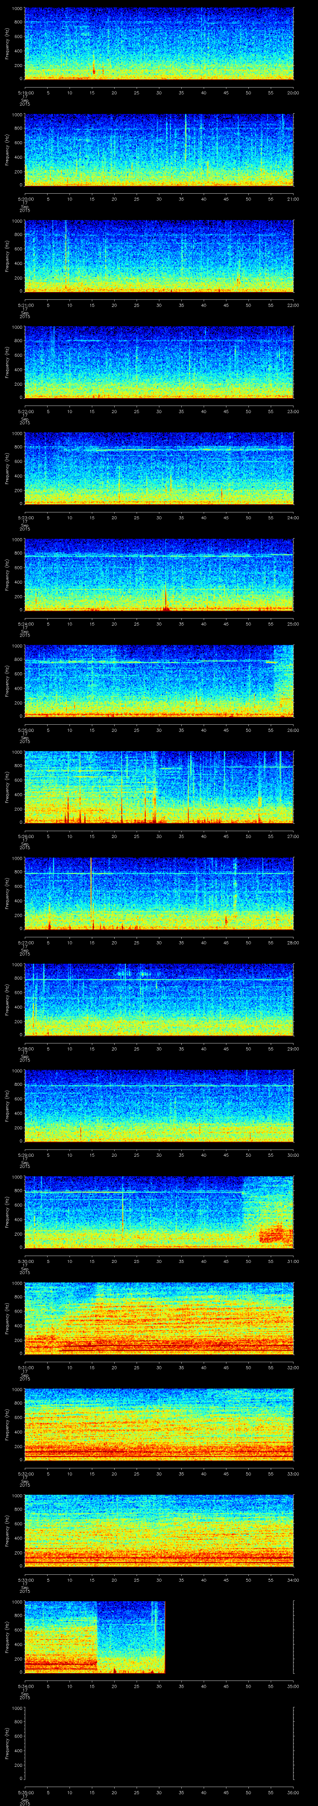The width and height of the screenshot is (318, 1806).
Task: Click the 55 second tick under 5:30:00 panel
Action: [x=271, y=1261]
